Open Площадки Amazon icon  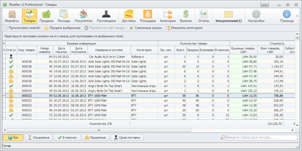(147, 16)
